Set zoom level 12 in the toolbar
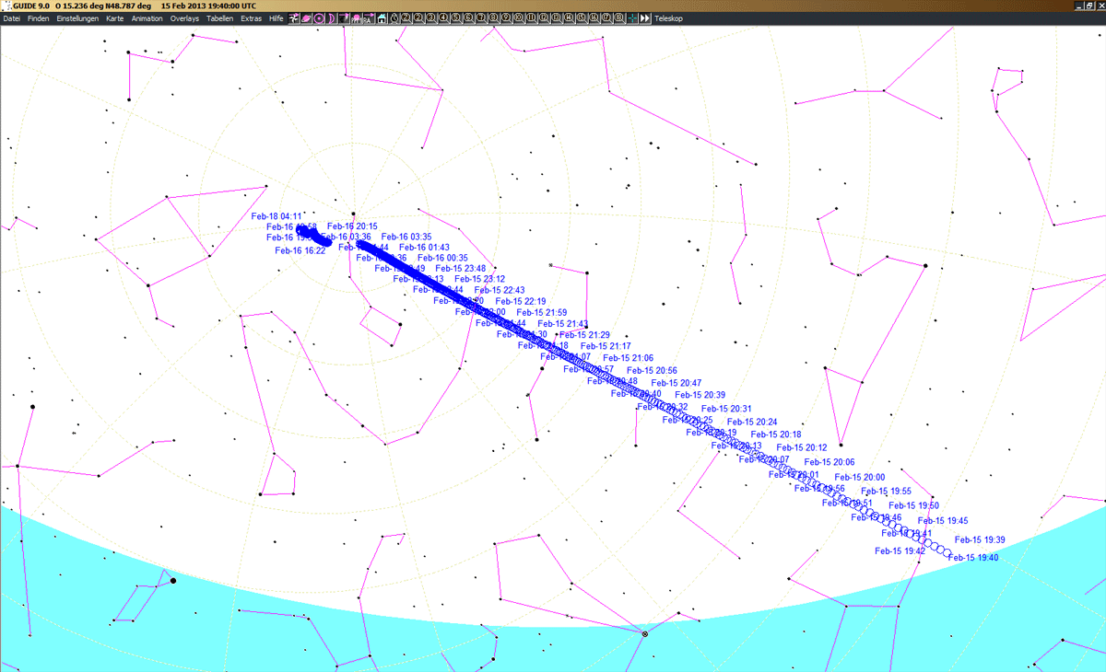This screenshot has width=1106, height=672. tap(543, 18)
